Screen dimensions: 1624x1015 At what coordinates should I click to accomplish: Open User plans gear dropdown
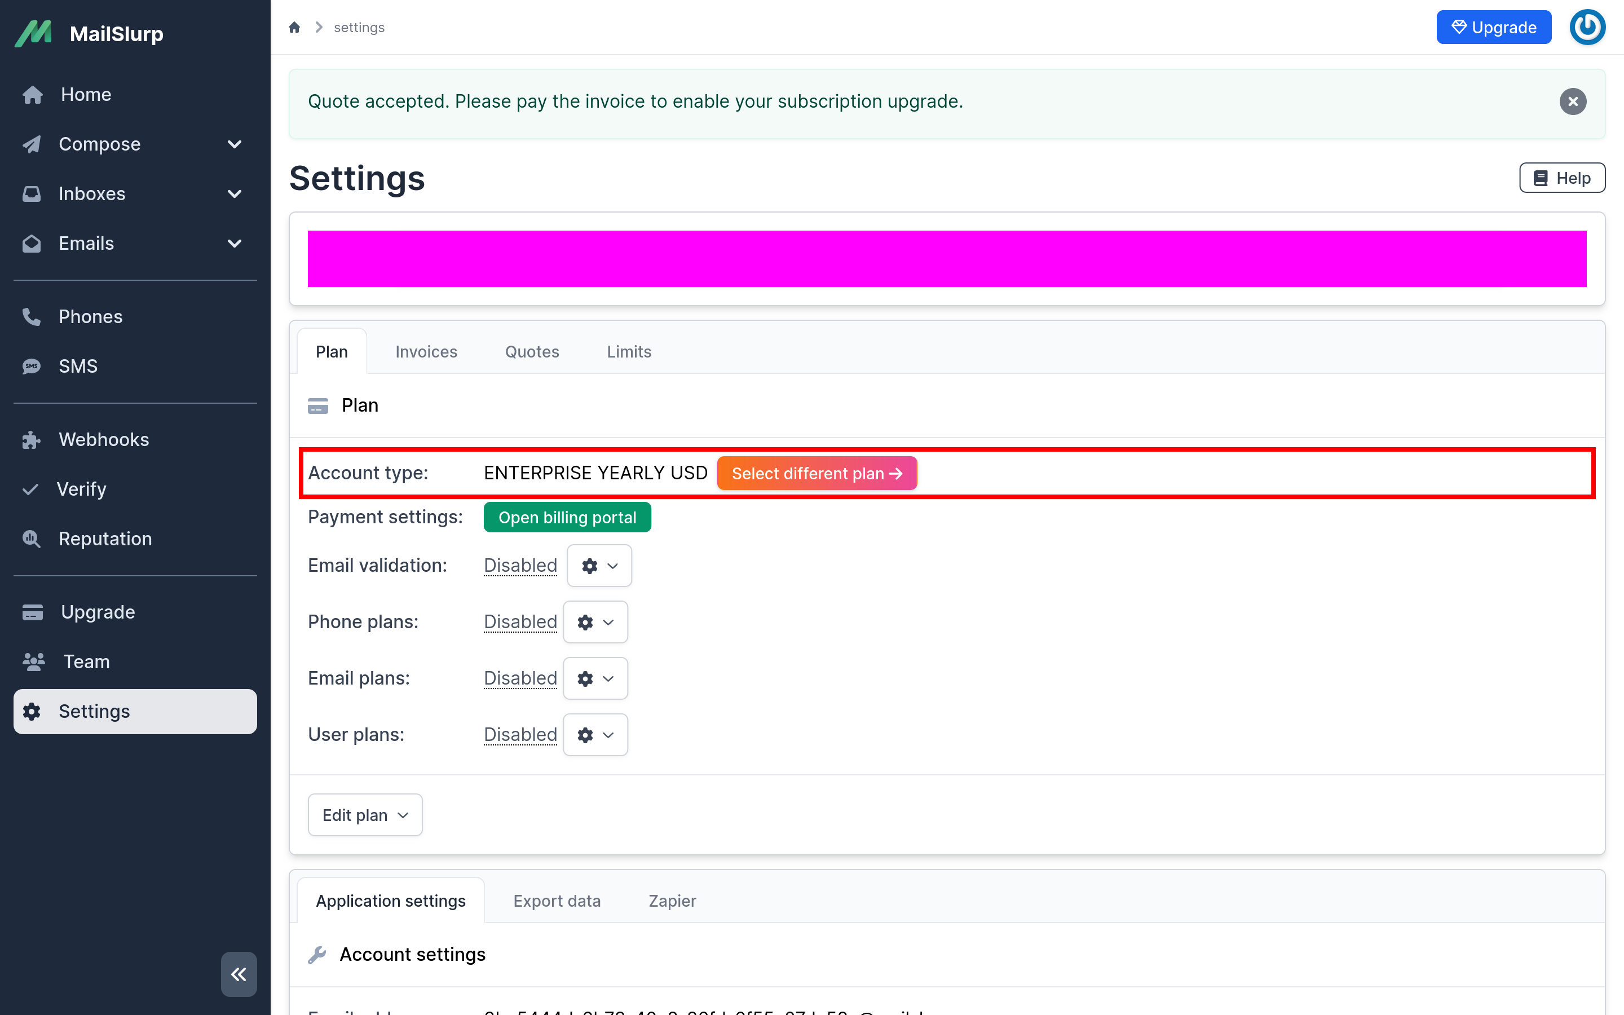tap(595, 735)
